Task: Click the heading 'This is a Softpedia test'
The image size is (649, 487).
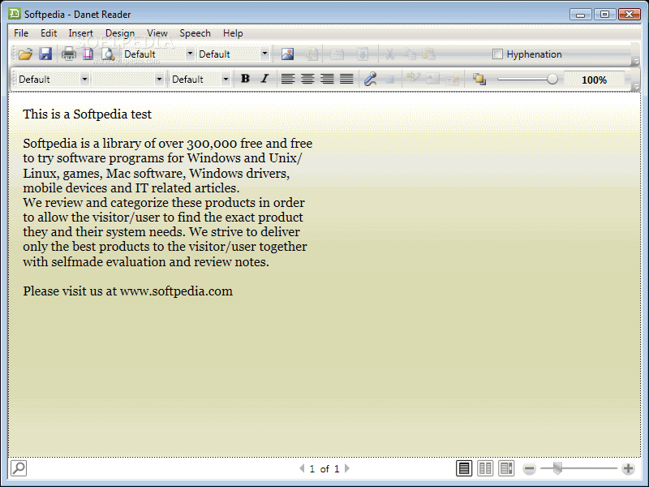Action: point(88,114)
